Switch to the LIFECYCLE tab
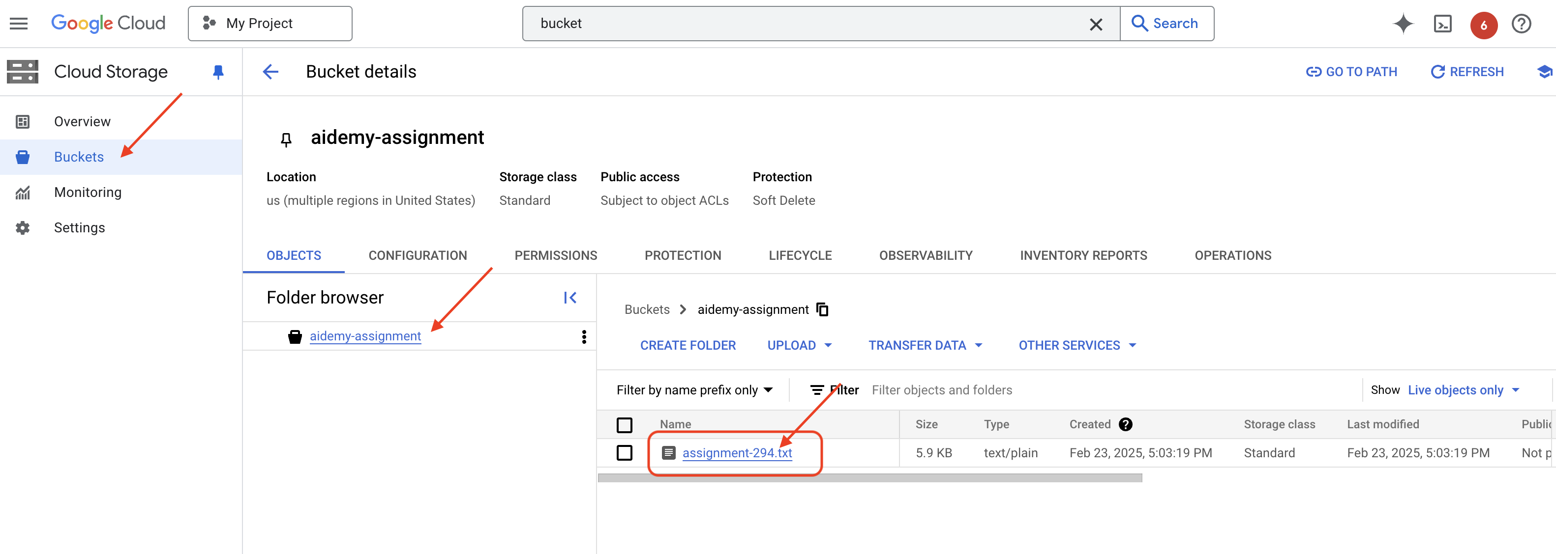Viewport: 1556px width, 554px height. click(x=800, y=255)
